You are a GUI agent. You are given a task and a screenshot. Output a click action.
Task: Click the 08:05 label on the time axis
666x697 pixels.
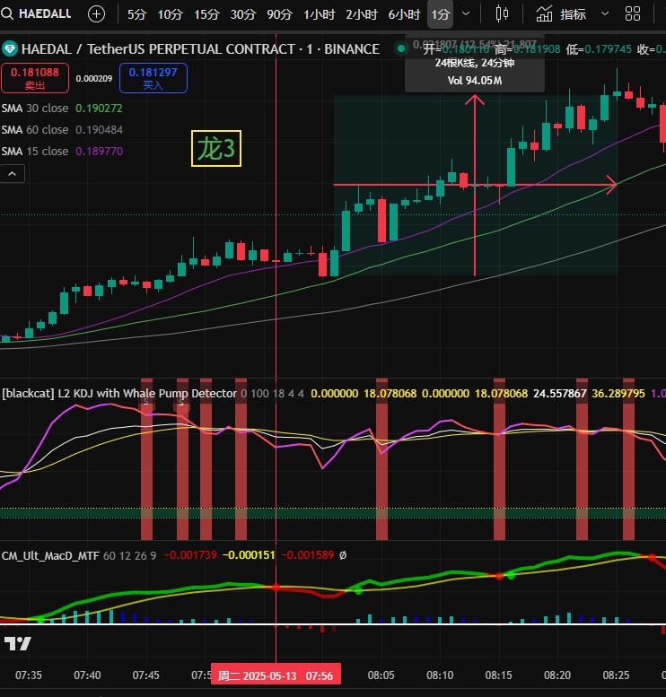(381, 675)
